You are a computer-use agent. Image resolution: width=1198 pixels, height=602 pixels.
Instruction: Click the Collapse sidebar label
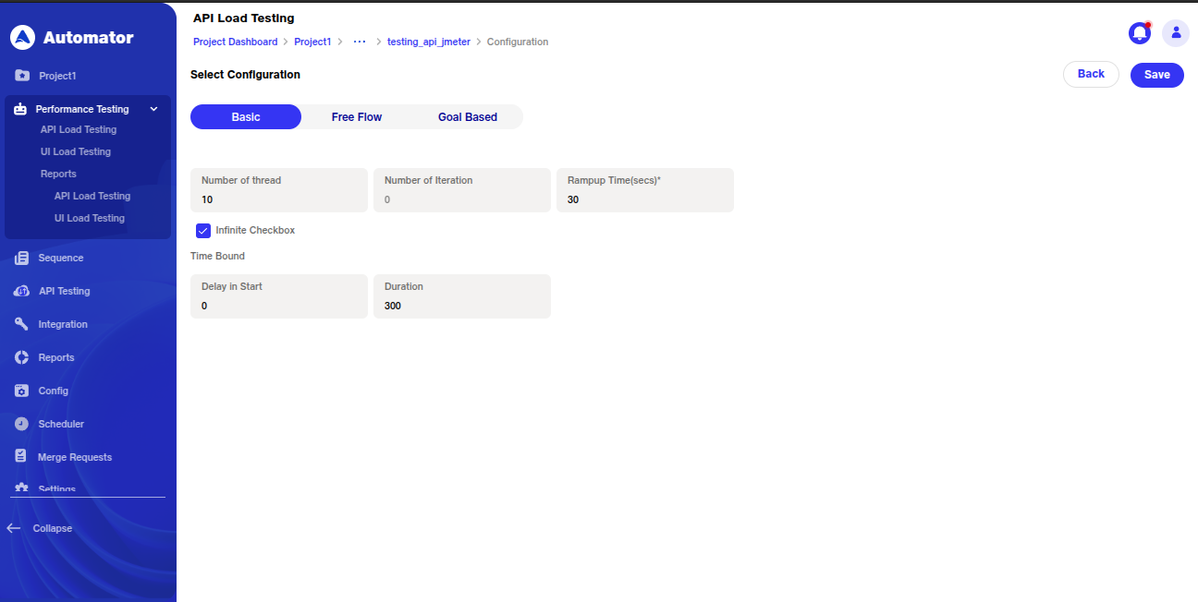53,528
